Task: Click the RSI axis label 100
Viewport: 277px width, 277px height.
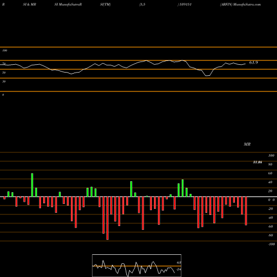Action: pyautogui.click(x=4, y=50)
